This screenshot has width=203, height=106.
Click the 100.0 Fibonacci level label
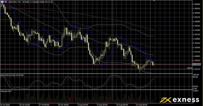190,68
